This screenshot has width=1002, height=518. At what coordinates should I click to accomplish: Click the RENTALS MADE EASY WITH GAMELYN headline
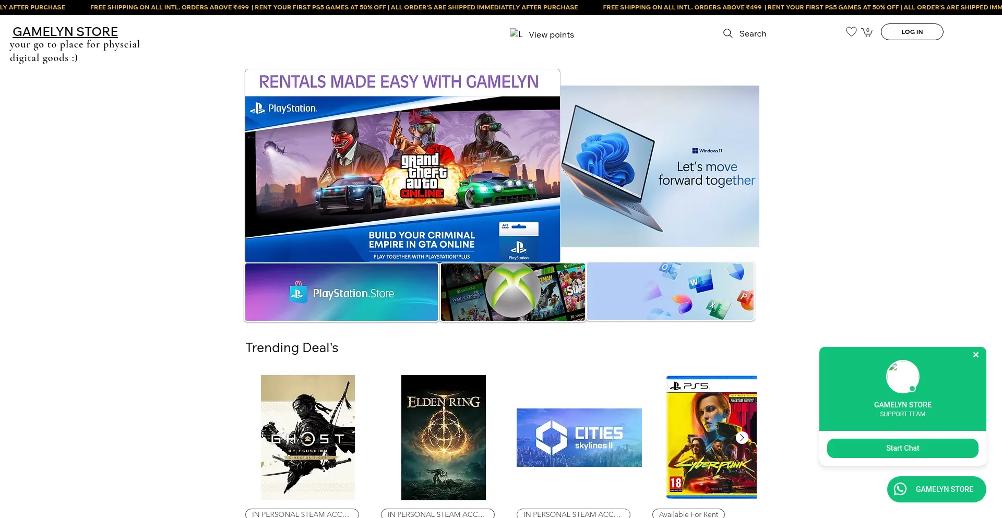pos(399,82)
